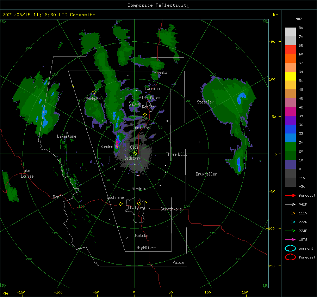Viewport: 317px width, 297px height.
Task: Click the Blackfalds town label
Action: (150, 98)
